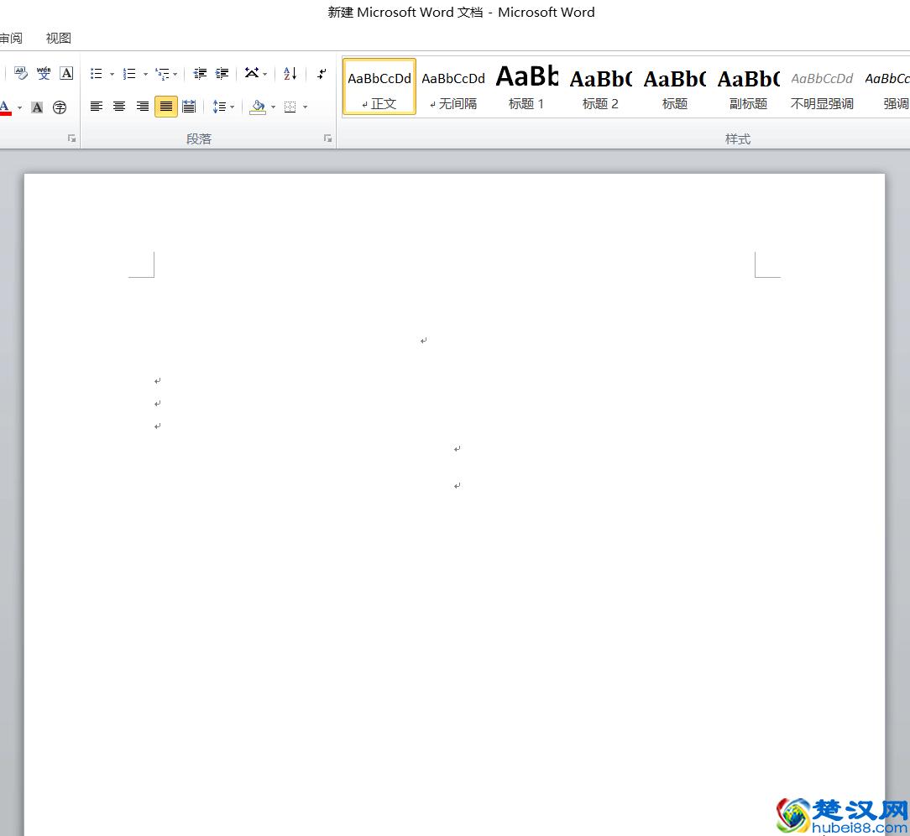Open the line spacing dropdown
The width and height of the screenshot is (910, 836).
pos(222,107)
